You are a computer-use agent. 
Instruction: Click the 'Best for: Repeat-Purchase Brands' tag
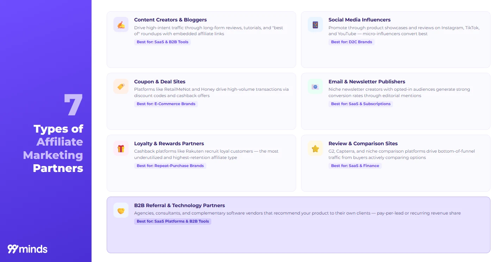coord(170,166)
